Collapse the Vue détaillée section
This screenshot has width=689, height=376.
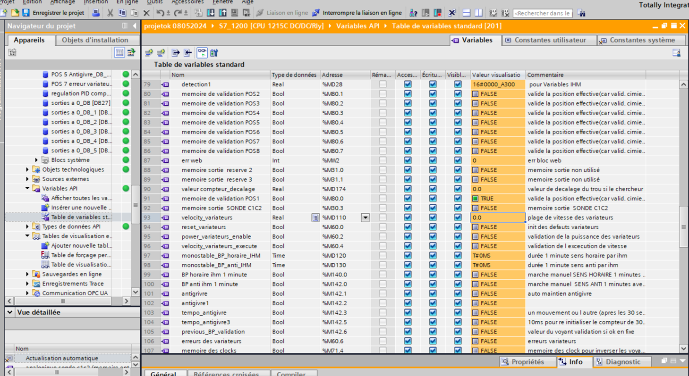(x=10, y=312)
